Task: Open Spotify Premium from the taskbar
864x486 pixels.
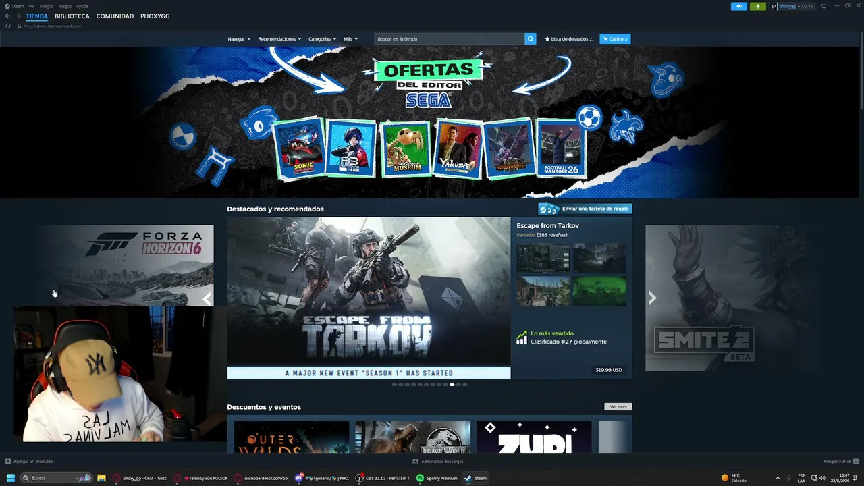Action: pyautogui.click(x=437, y=478)
